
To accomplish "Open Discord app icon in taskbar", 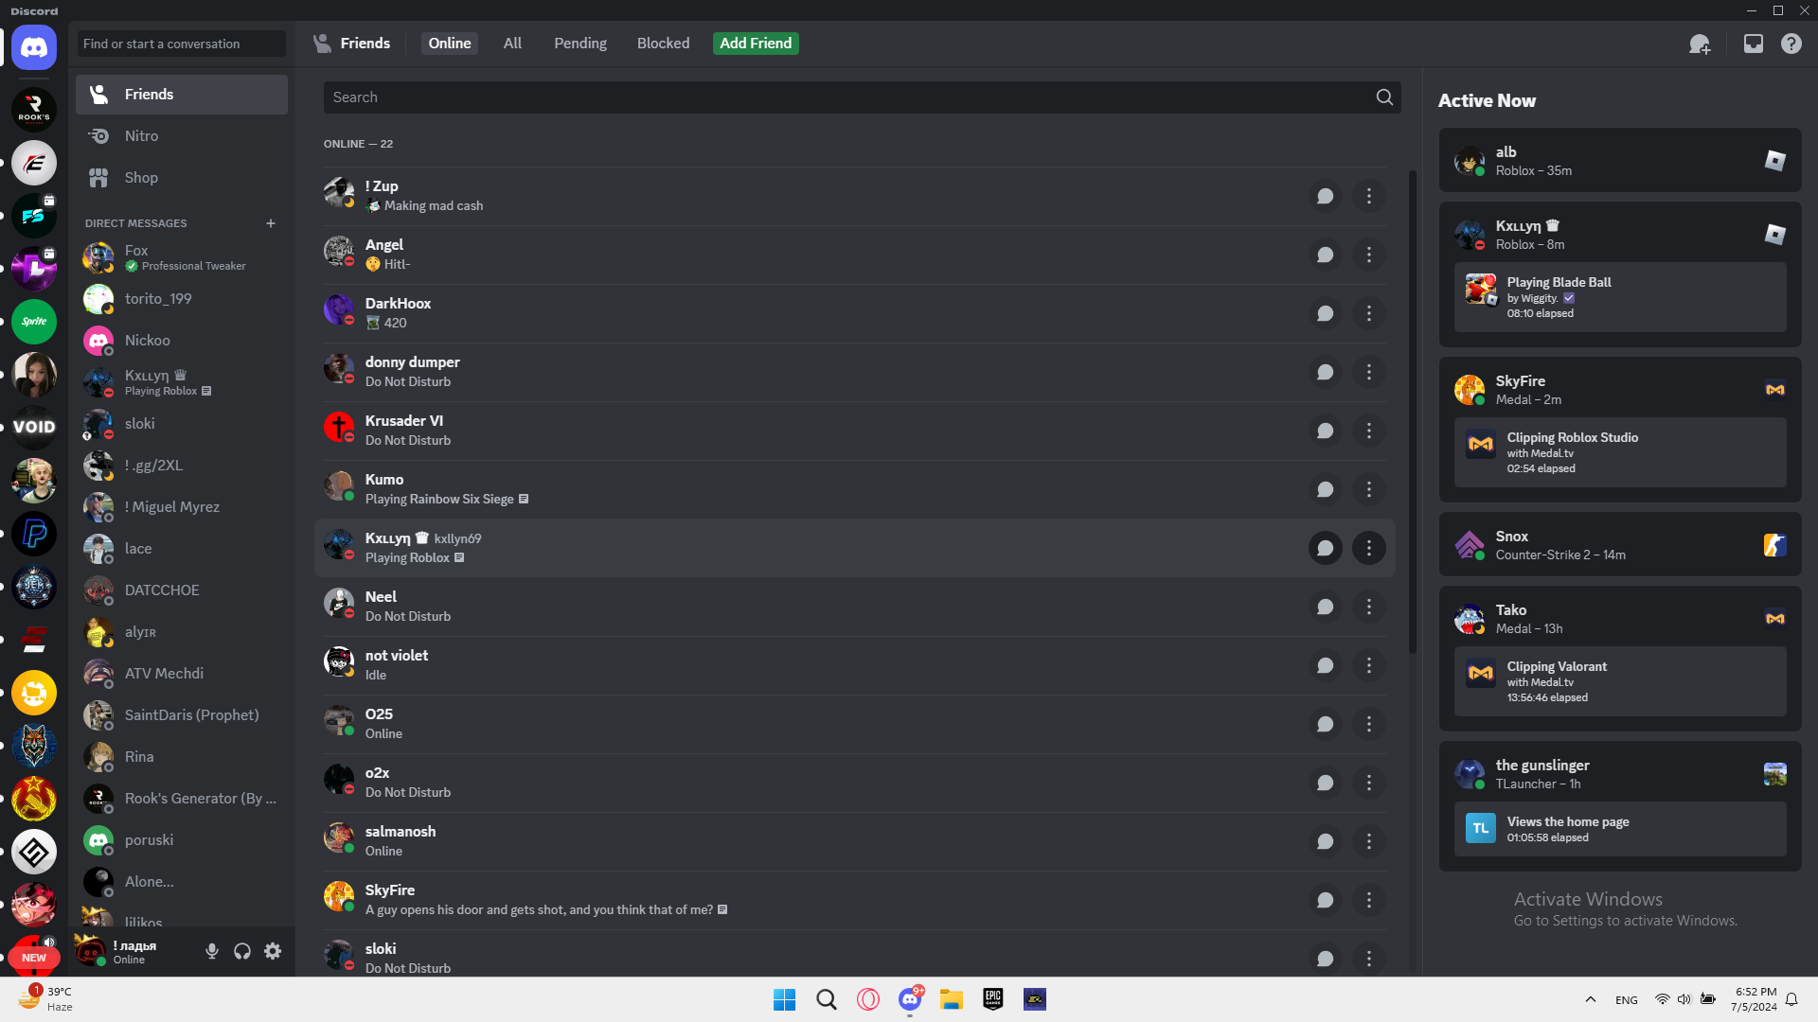I will click(910, 999).
